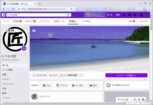Click the search magnifier button
The width and height of the screenshot is (153, 105).
68,15
